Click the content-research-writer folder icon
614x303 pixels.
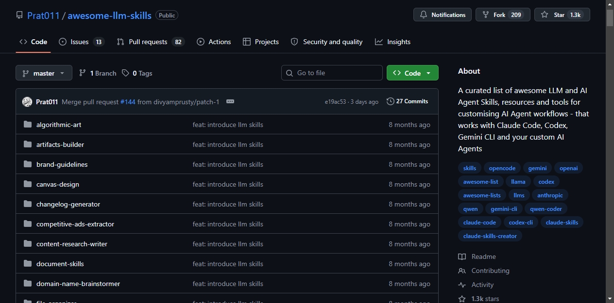pos(28,244)
